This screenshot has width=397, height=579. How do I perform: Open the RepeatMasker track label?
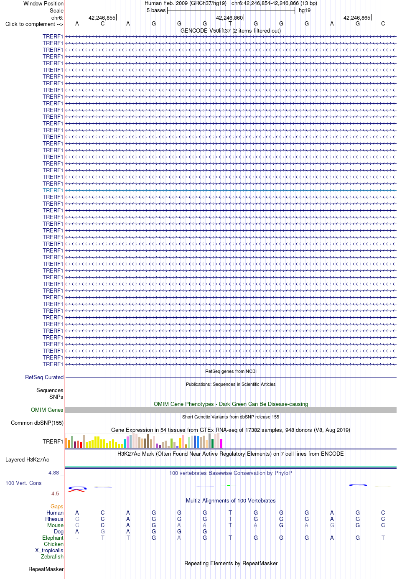46,569
